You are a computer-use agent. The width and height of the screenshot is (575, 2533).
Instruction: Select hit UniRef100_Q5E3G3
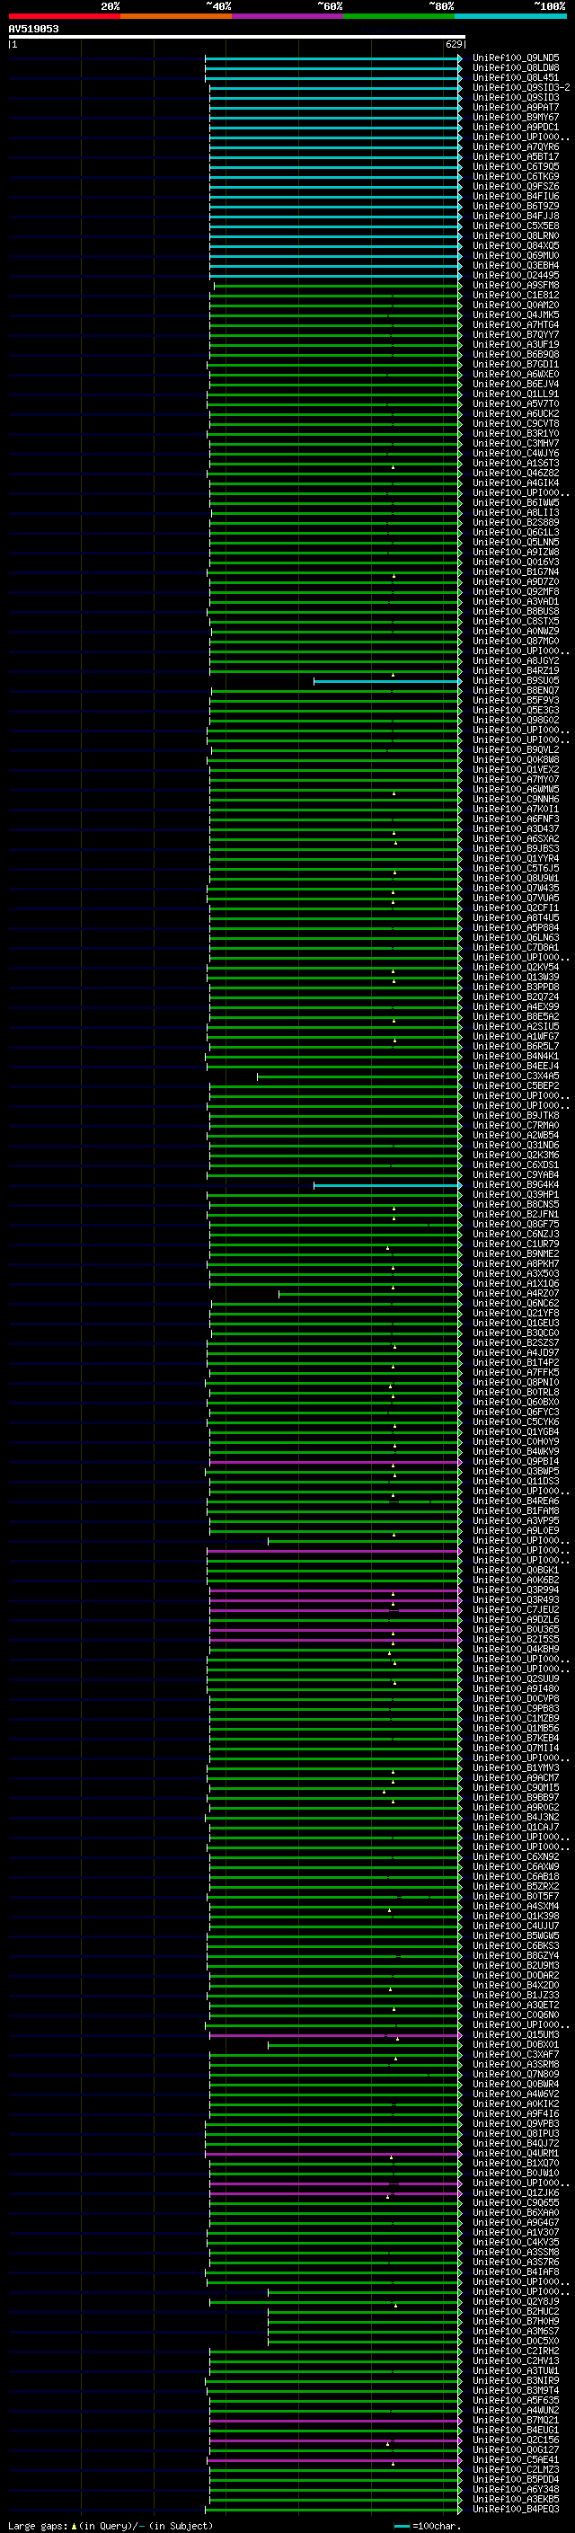click(515, 711)
